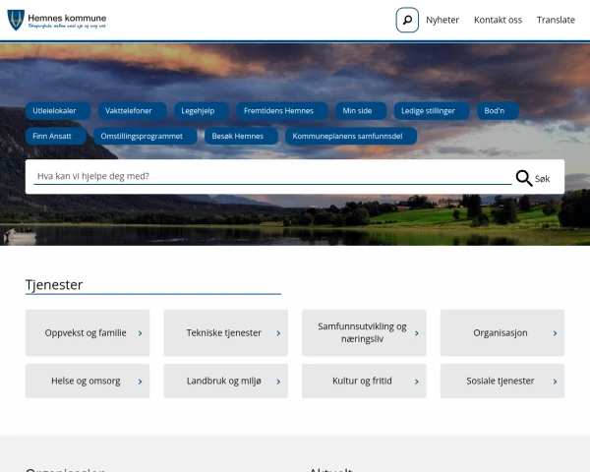This screenshot has width=590, height=472.
Task: Click the arrow on Helse og omsorg
Action: tap(141, 382)
